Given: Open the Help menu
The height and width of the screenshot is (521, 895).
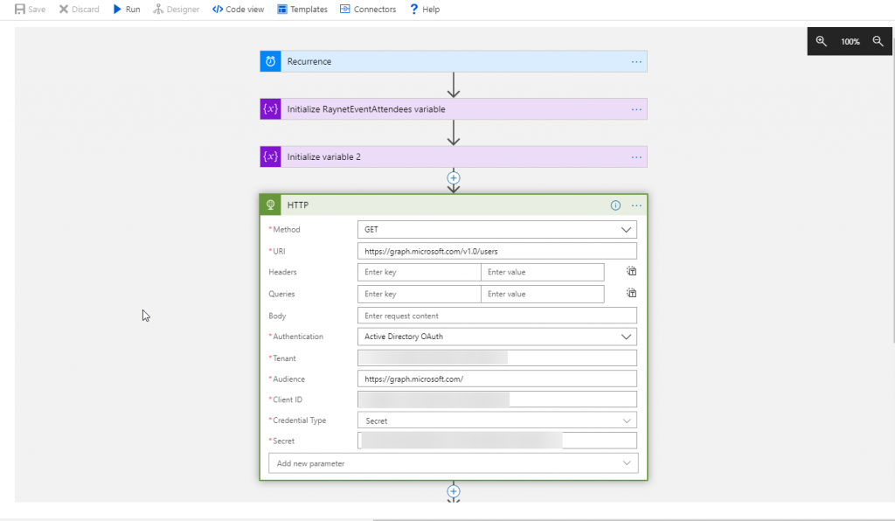Looking at the screenshot, I should coord(425,9).
